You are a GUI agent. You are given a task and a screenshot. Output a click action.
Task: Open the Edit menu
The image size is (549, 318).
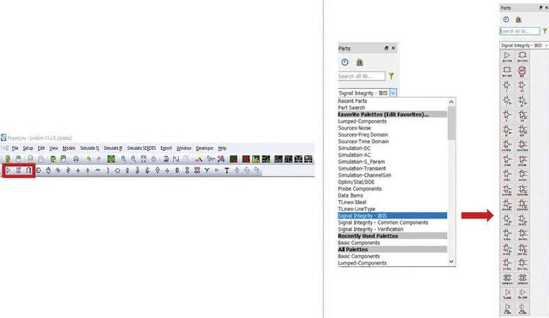coord(41,148)
